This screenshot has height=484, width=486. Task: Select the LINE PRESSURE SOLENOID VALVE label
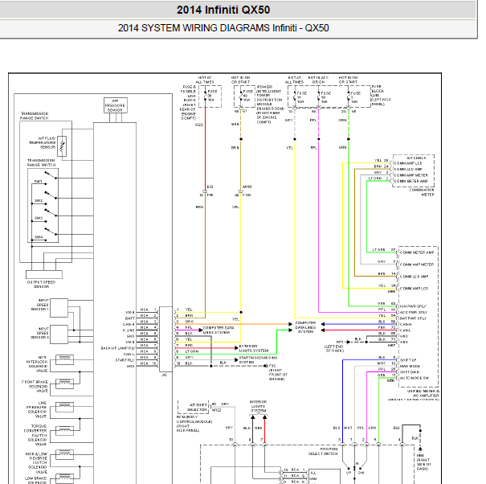click(x=37, y=409)
